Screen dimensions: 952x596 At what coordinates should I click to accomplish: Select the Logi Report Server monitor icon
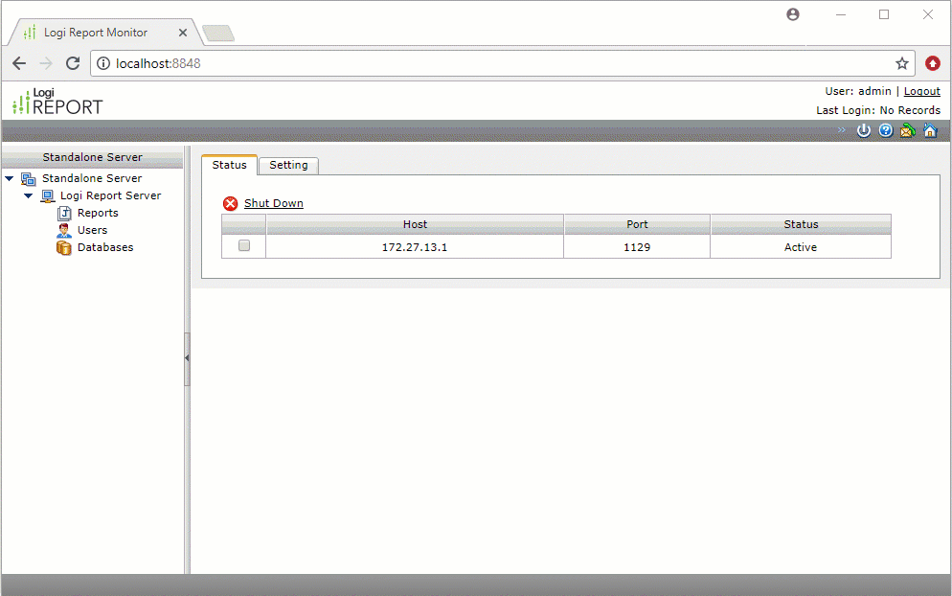[47, 195]
